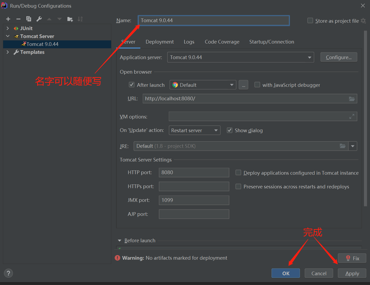Click the HTTP port field showing 8080

(x=194, y=173)
